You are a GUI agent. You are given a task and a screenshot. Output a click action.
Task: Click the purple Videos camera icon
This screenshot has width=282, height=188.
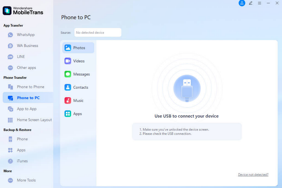click(x=68, y=61)
